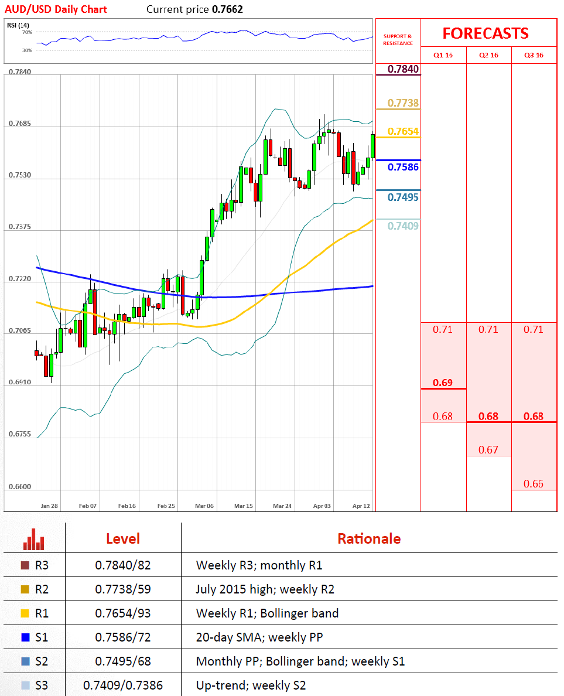Click the 0.6600 price axis label

(x=20, y=487)
